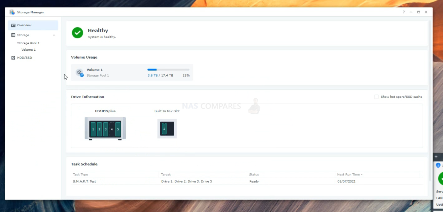Click the 21% usage value
The height and width of the screenshot is (212, 443).
[x=186, y=76]
